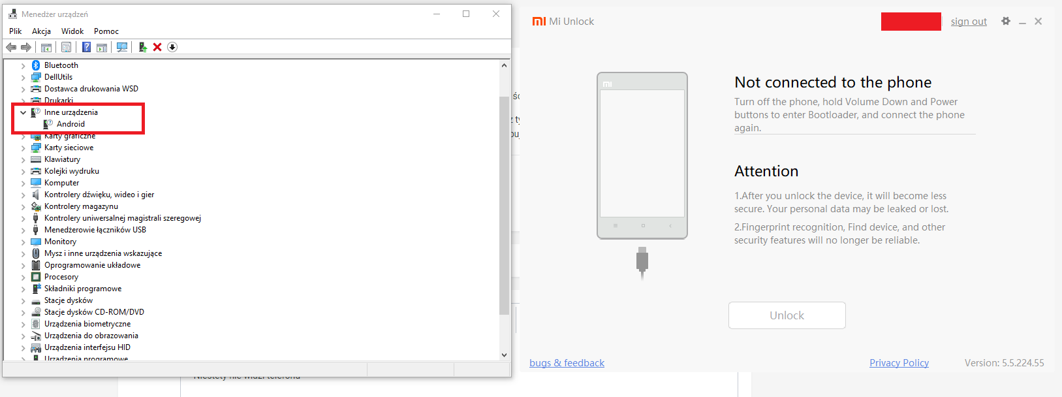The image size is (1062, 397).
Task: Click the device list scroll-down arrow
Action: click(x=504, y=355)
